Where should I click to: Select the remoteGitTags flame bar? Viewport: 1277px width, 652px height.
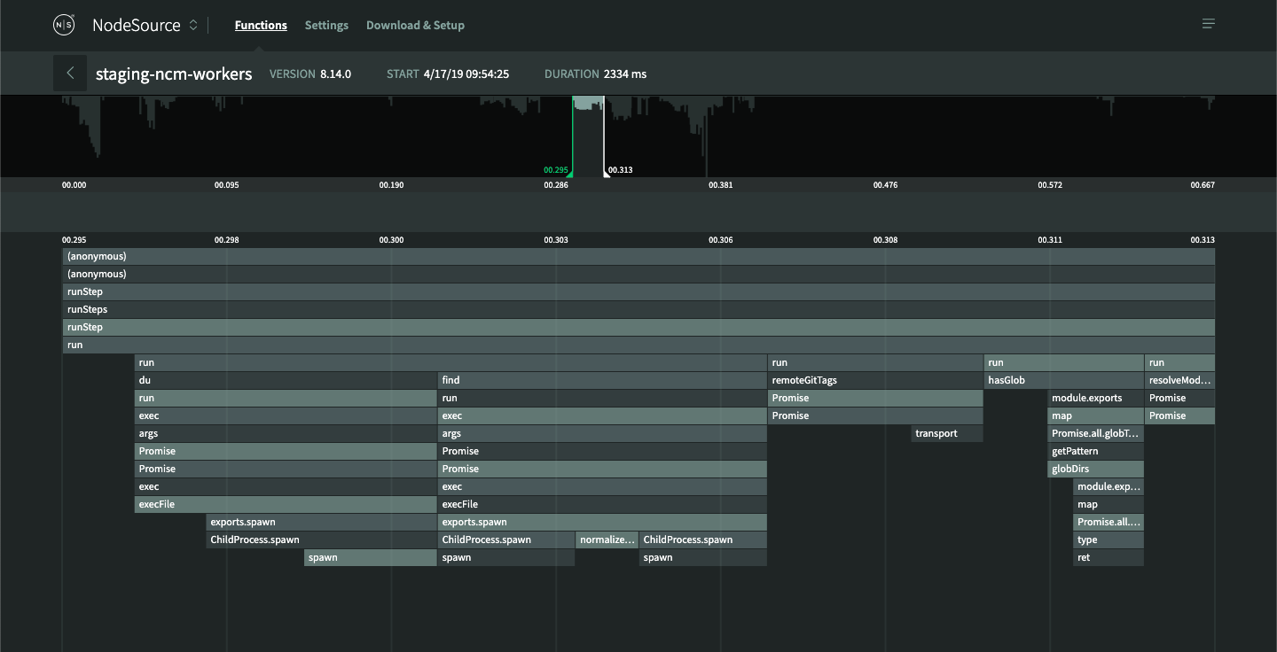(x=875, y=381)
